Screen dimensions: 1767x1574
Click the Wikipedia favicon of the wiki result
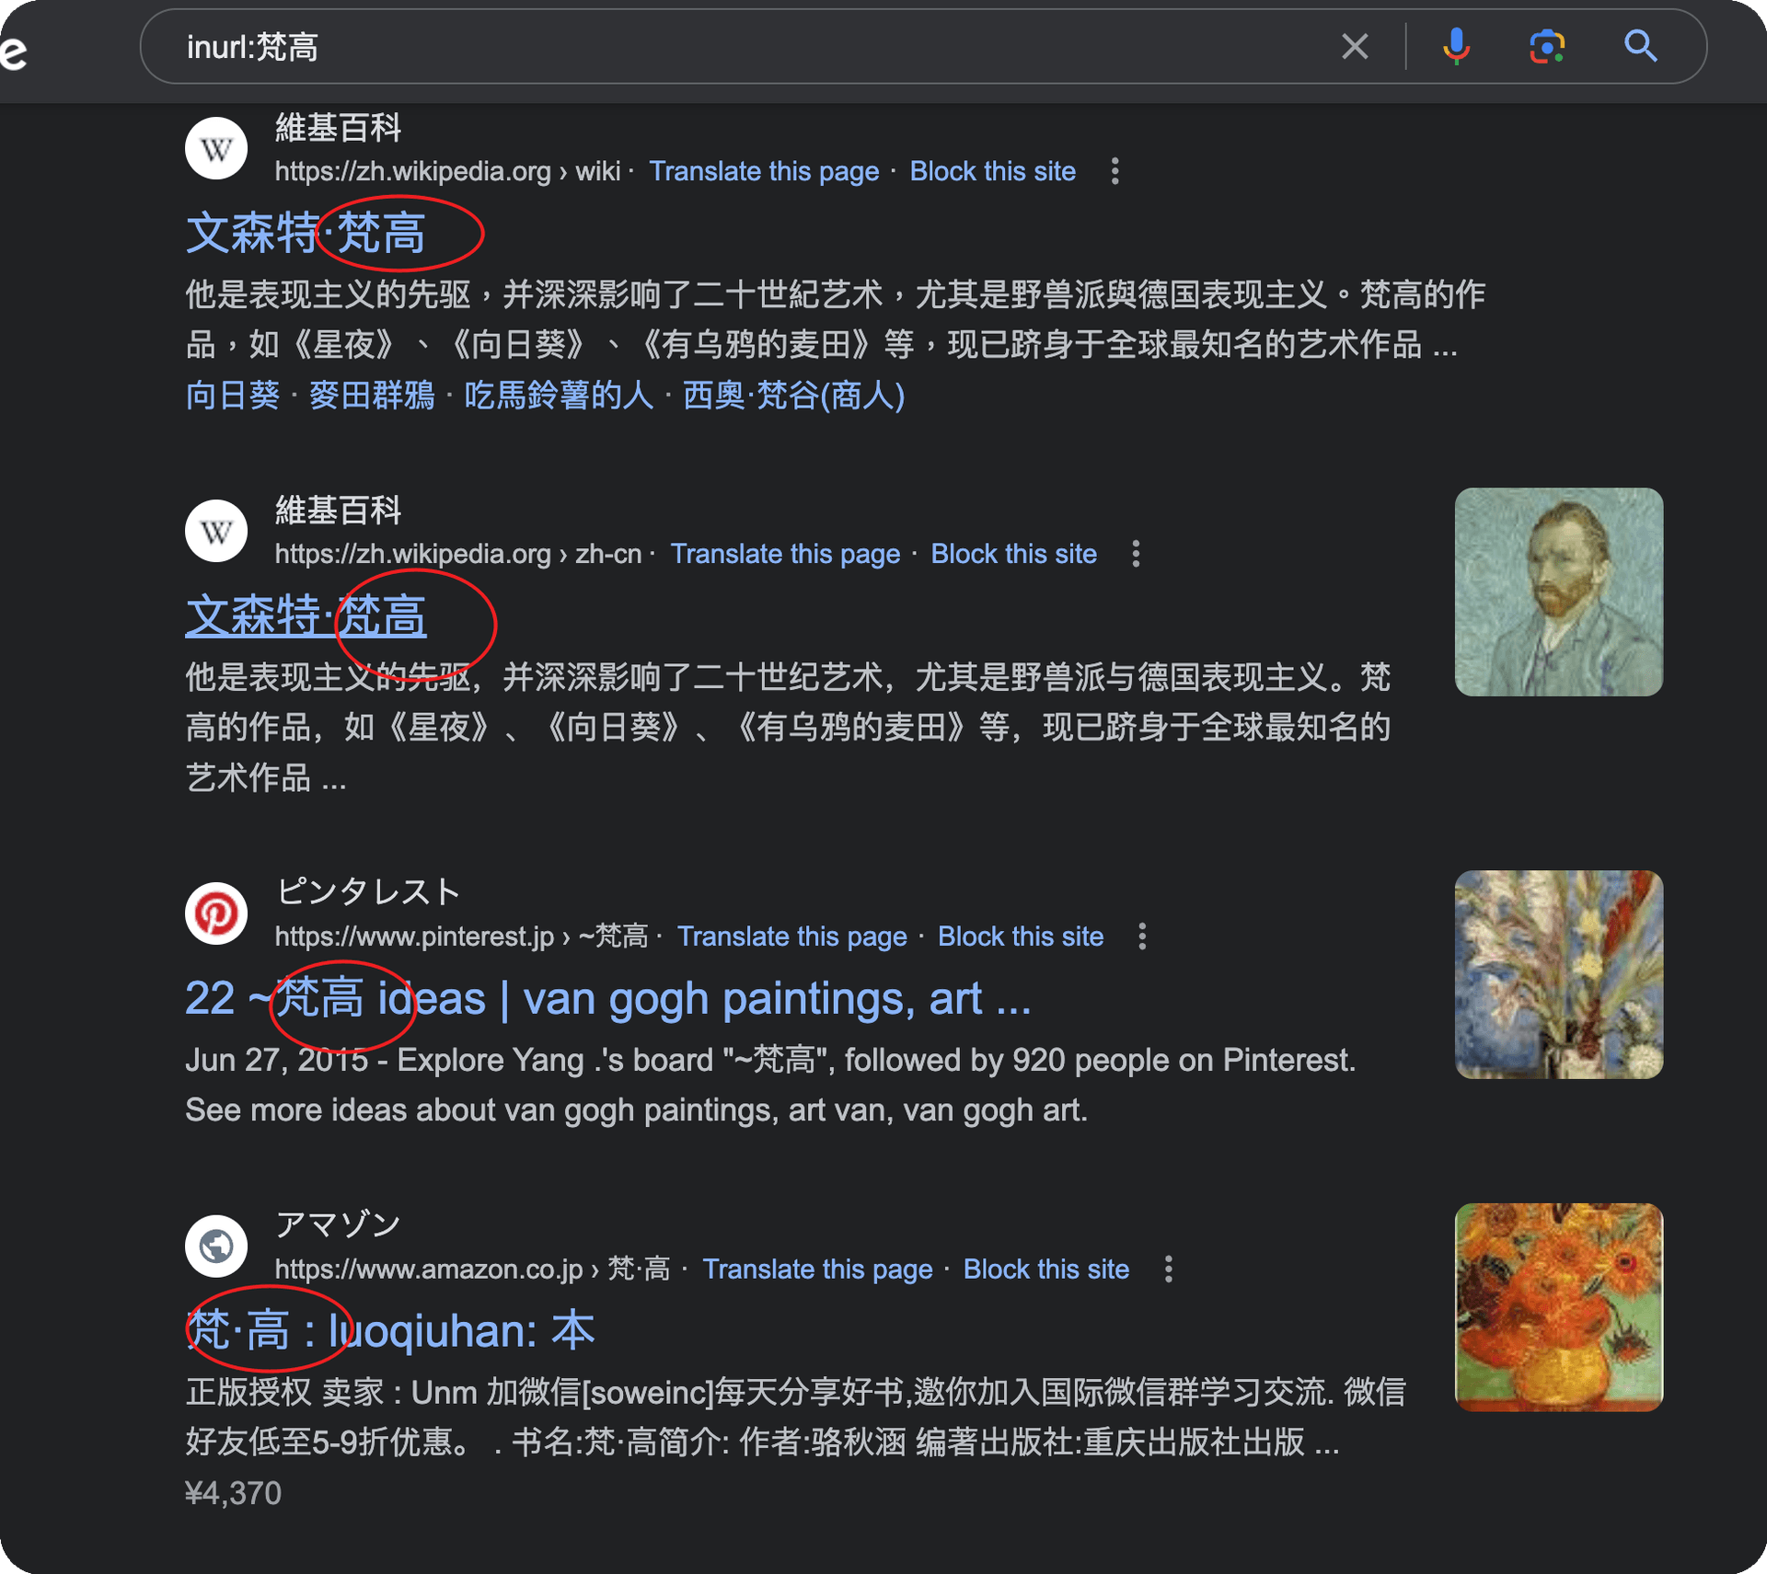pyautogui.click(x=216, y=148)
